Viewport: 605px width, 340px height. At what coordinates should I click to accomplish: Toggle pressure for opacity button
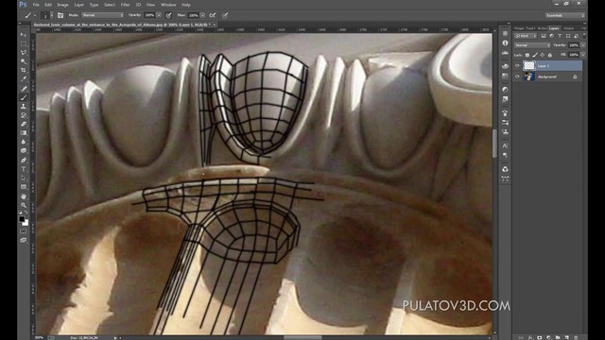click(168, 15)
